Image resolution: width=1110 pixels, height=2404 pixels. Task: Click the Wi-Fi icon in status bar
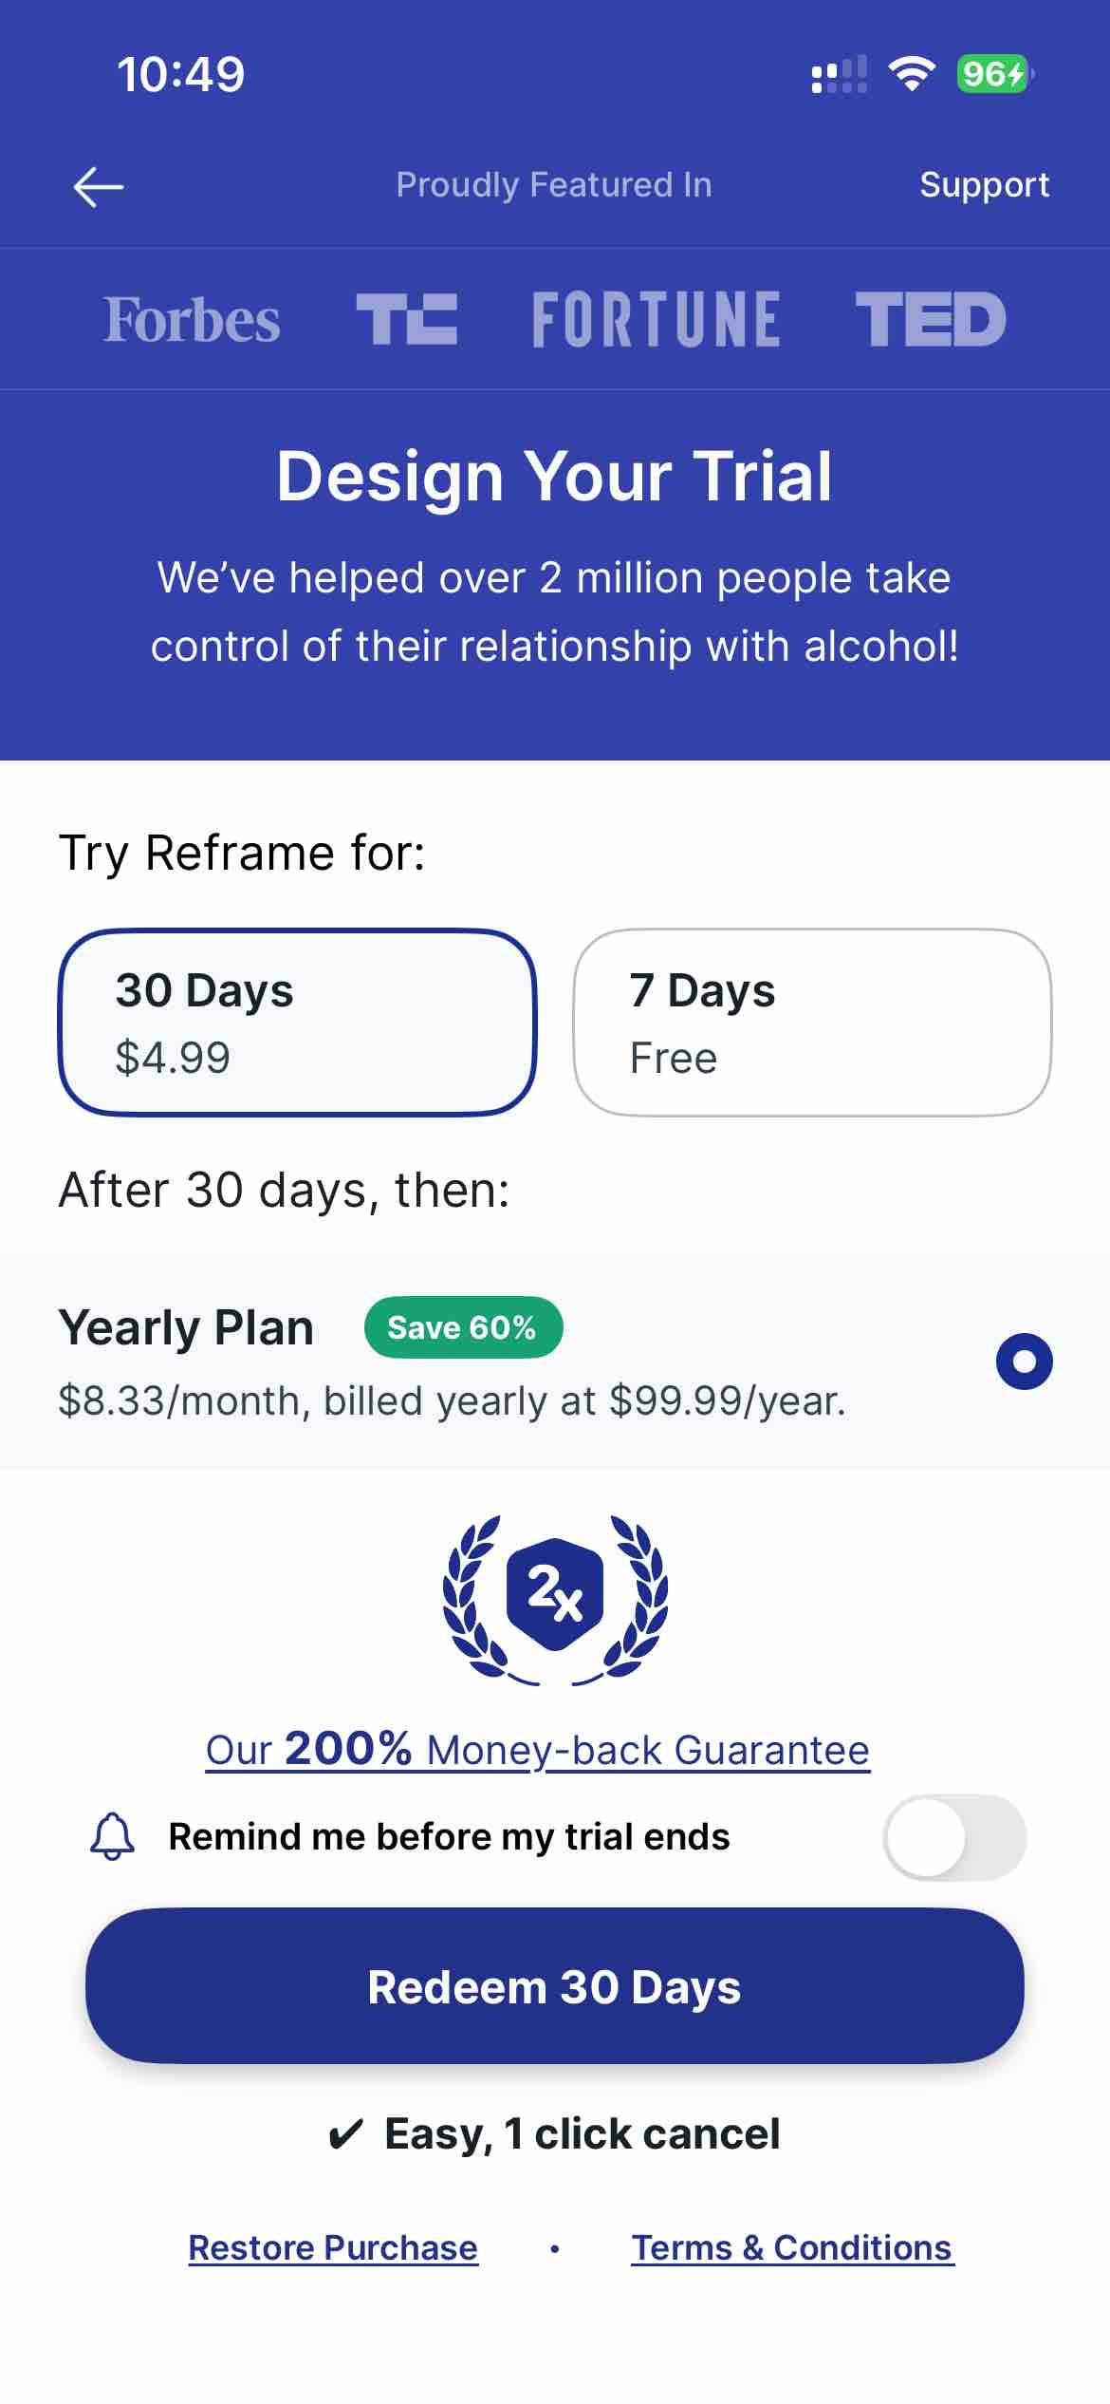point(913,73)
